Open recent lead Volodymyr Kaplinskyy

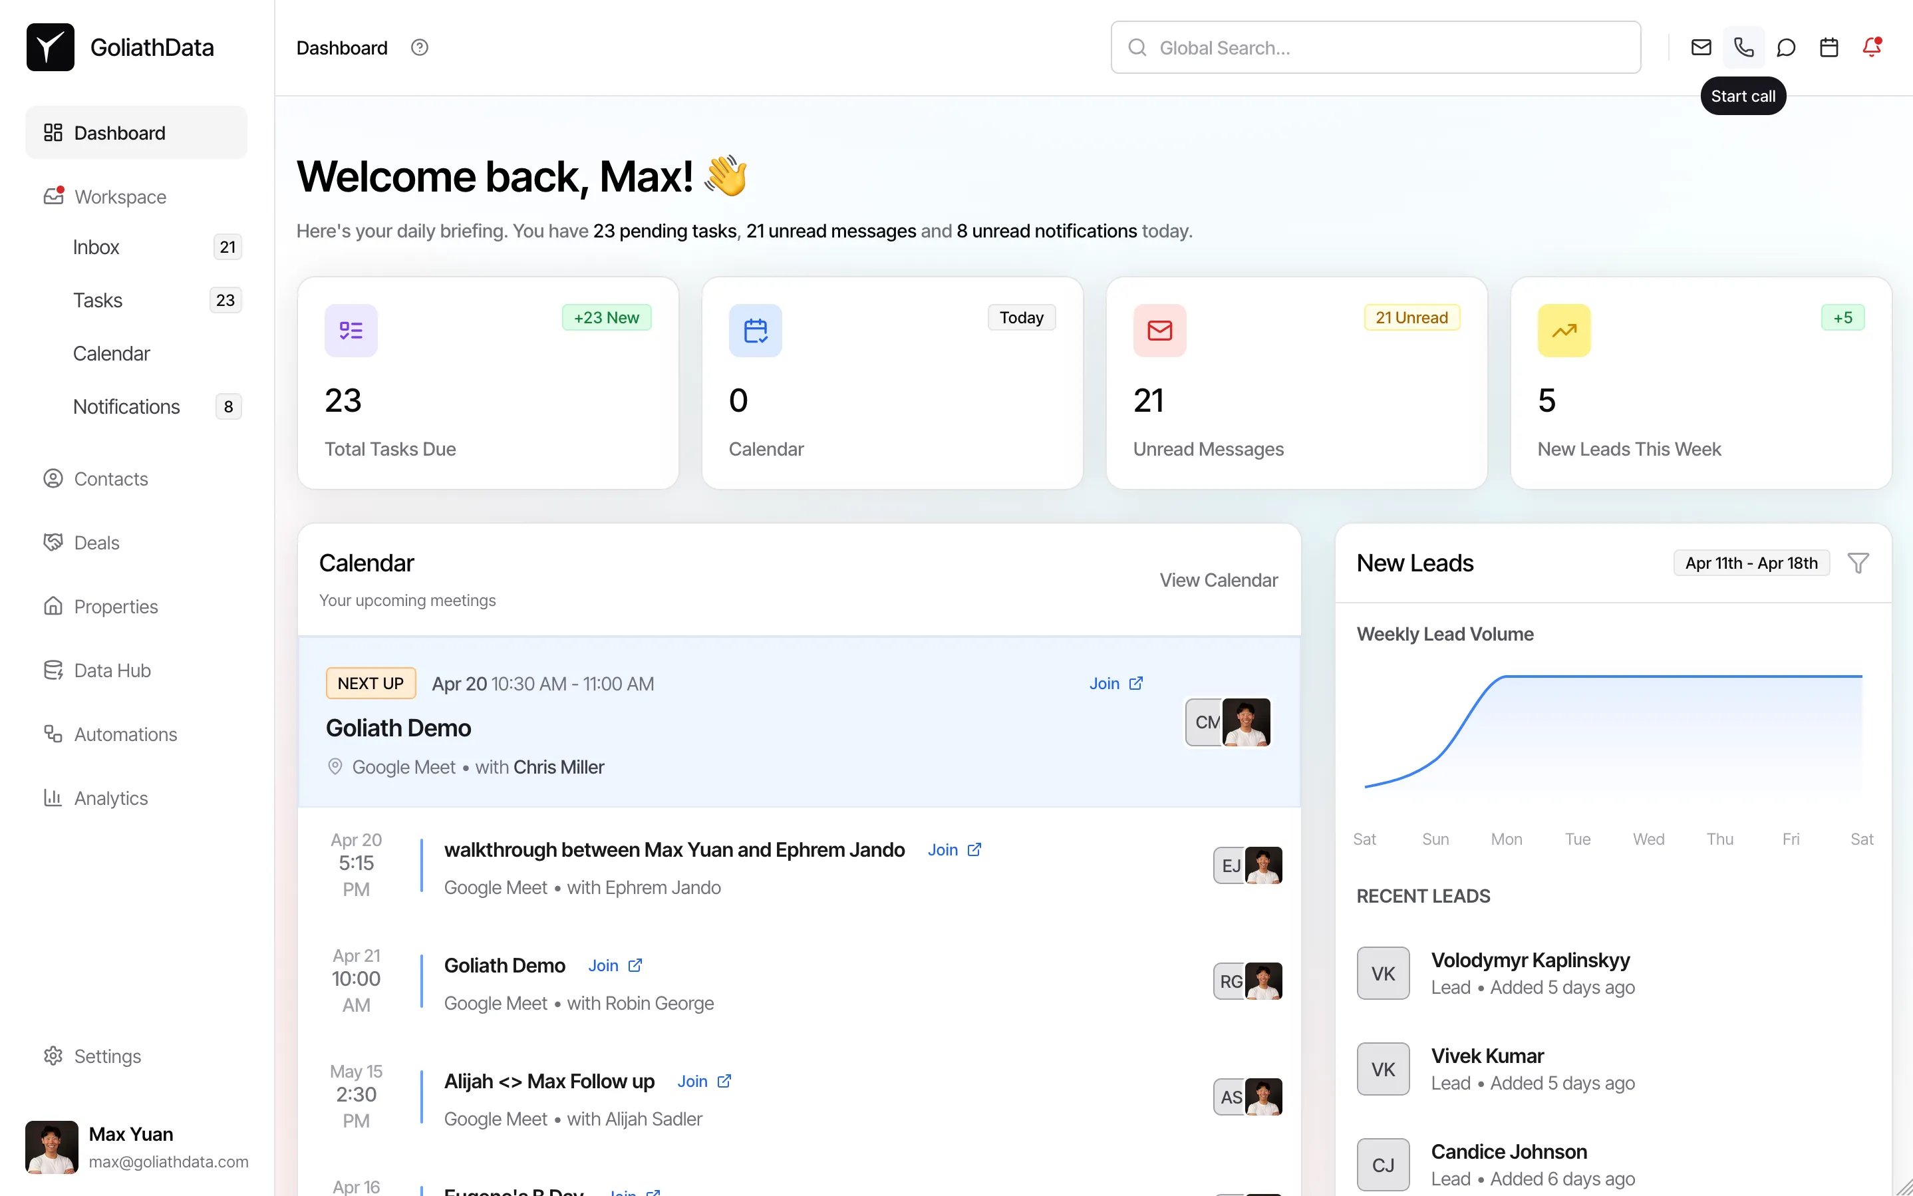(1529, 961)
